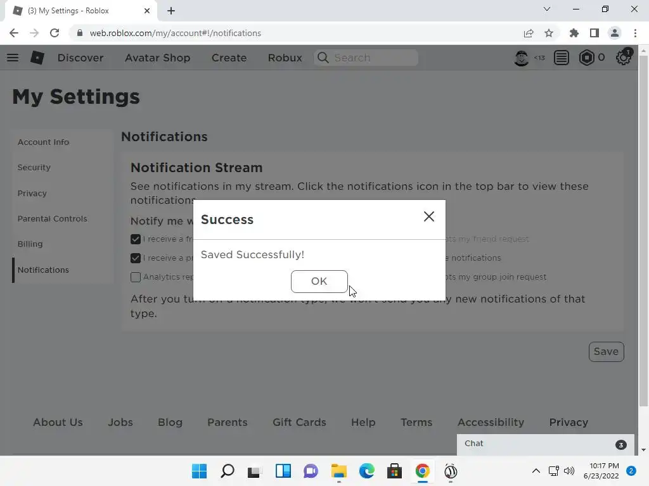This screenshot has height=486, width=649.
Task: Open the Privacy settings tab
Action: pyautogui.click(x=32, y=193)
